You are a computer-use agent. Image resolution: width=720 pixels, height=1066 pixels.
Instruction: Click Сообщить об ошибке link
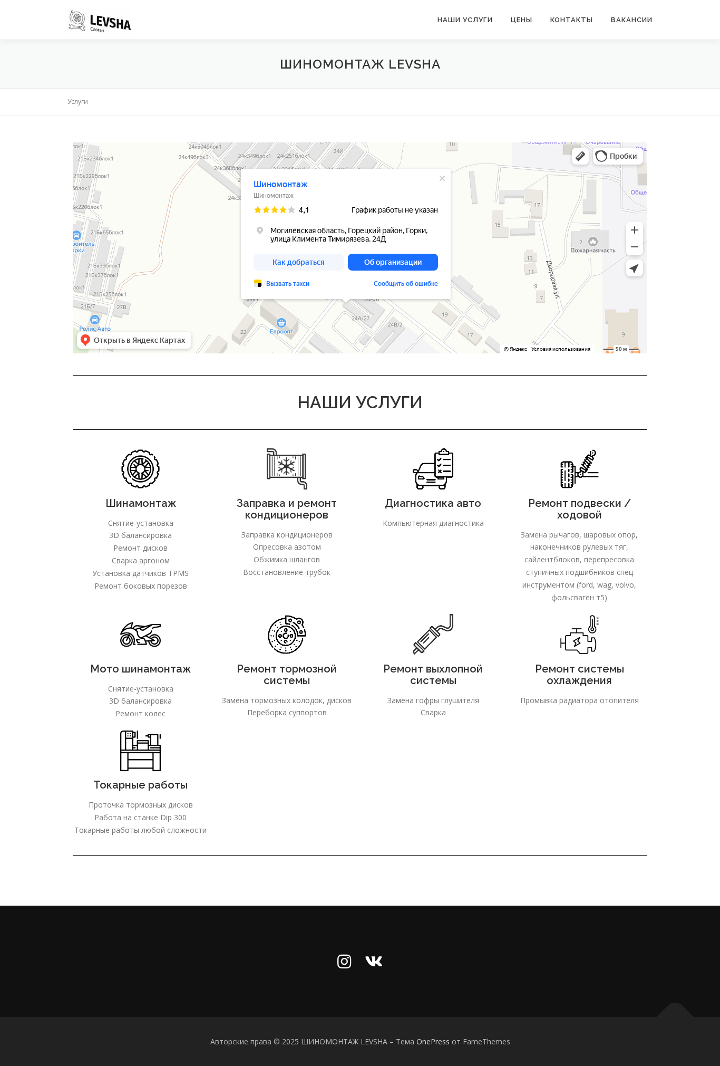405,284
